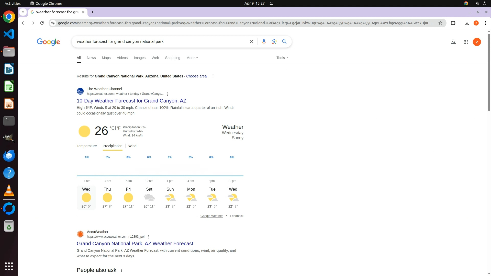Open Chrome downloads icon
491x276 pixels.
point(467,23)
